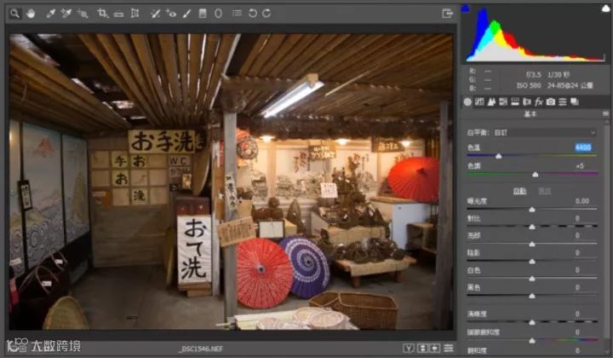The width and height of the screenshot is (613, 358).
Task: Rotate image clockwise
Action: click(266, 14)
